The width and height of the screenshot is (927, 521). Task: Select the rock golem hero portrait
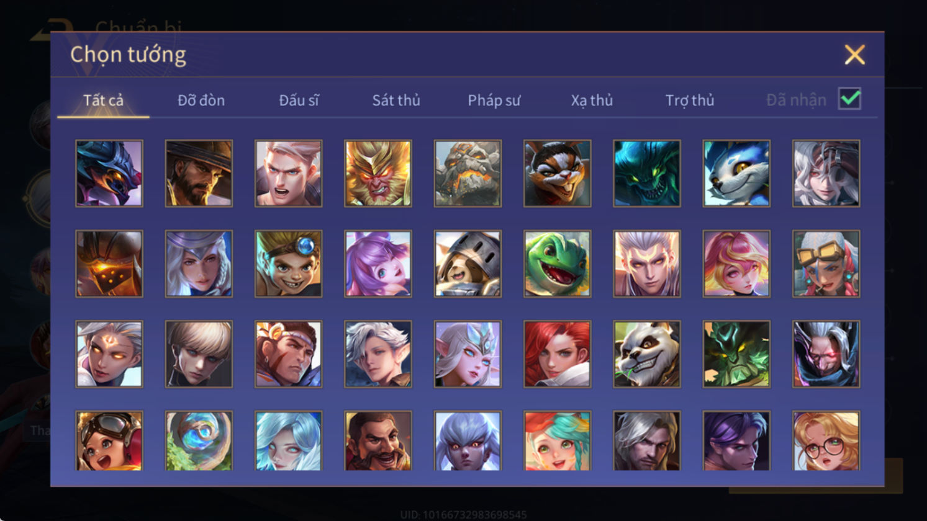[468, 173]
